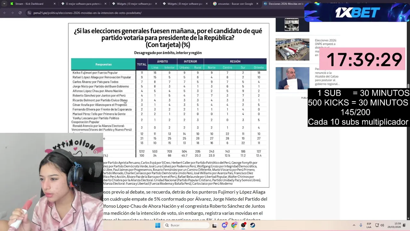This screenshot has height=231, width=410.
Task: Open the ESP LAA keyboard language switcher
Action: 369,225
